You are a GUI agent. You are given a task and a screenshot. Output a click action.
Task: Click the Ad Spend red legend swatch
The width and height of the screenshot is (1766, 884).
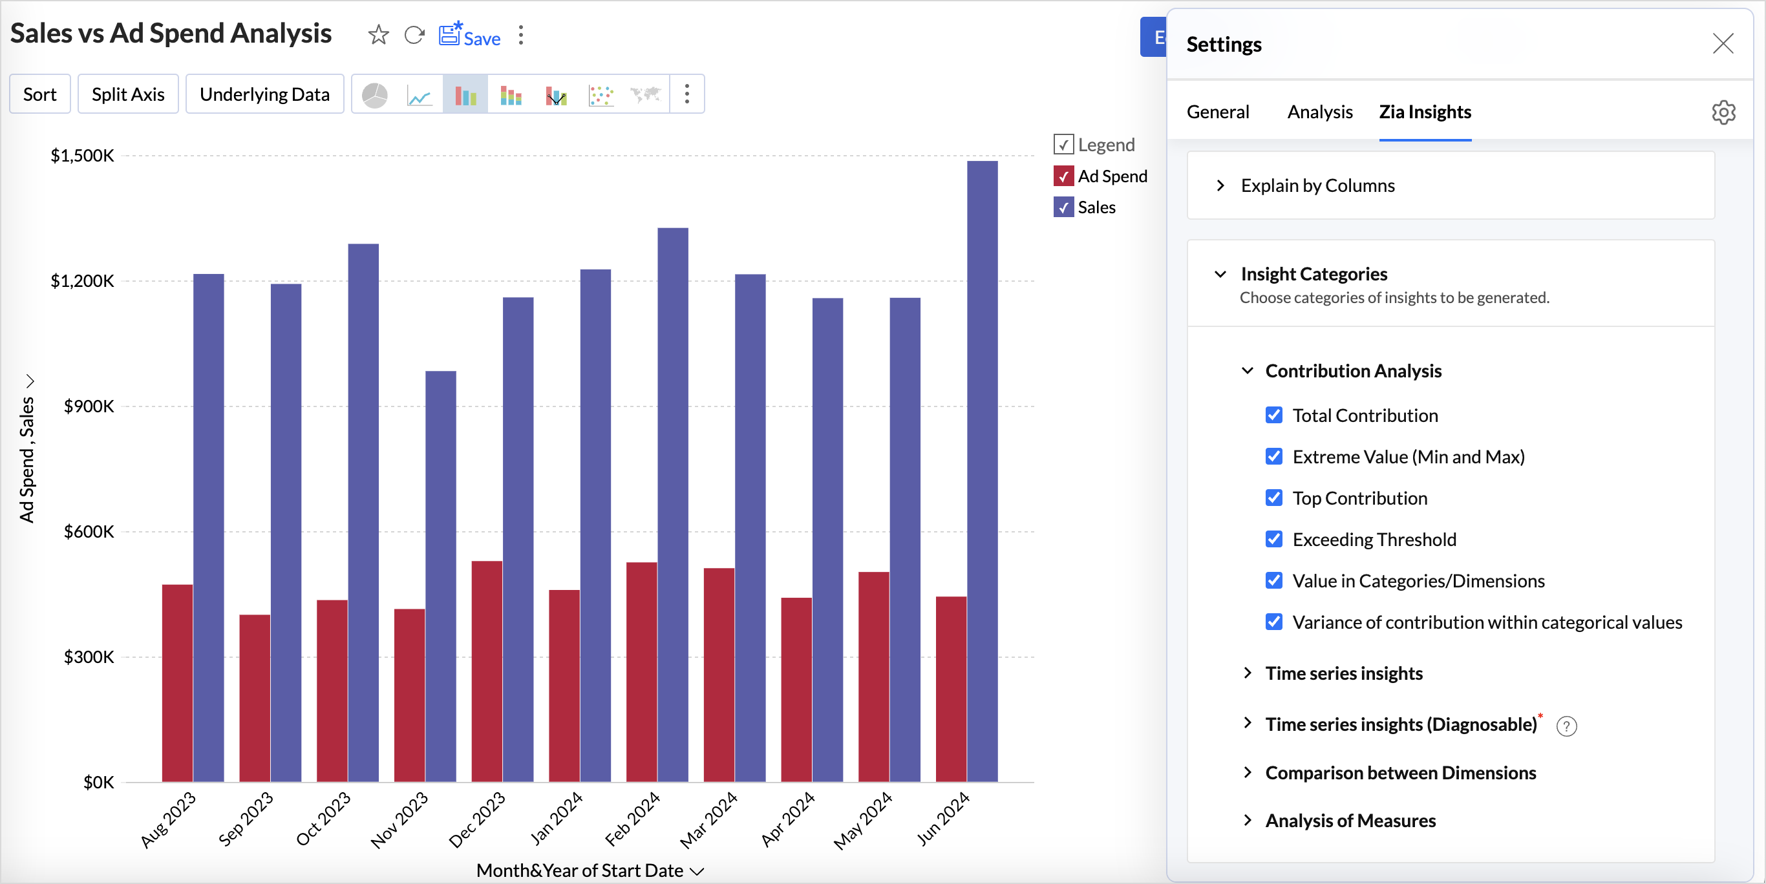click(1063, 176)
